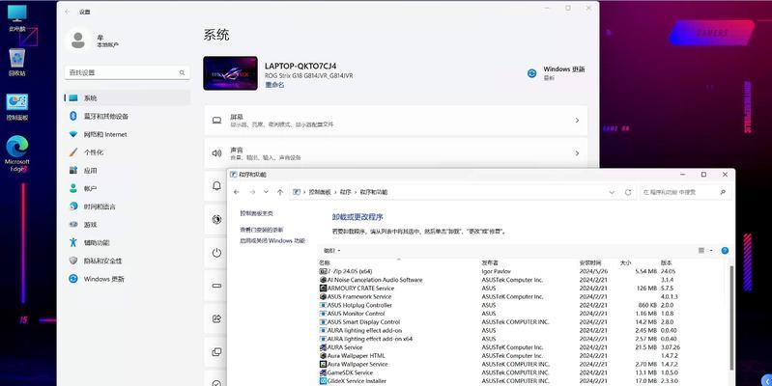Focus the Settings search input field

point(127,72)
